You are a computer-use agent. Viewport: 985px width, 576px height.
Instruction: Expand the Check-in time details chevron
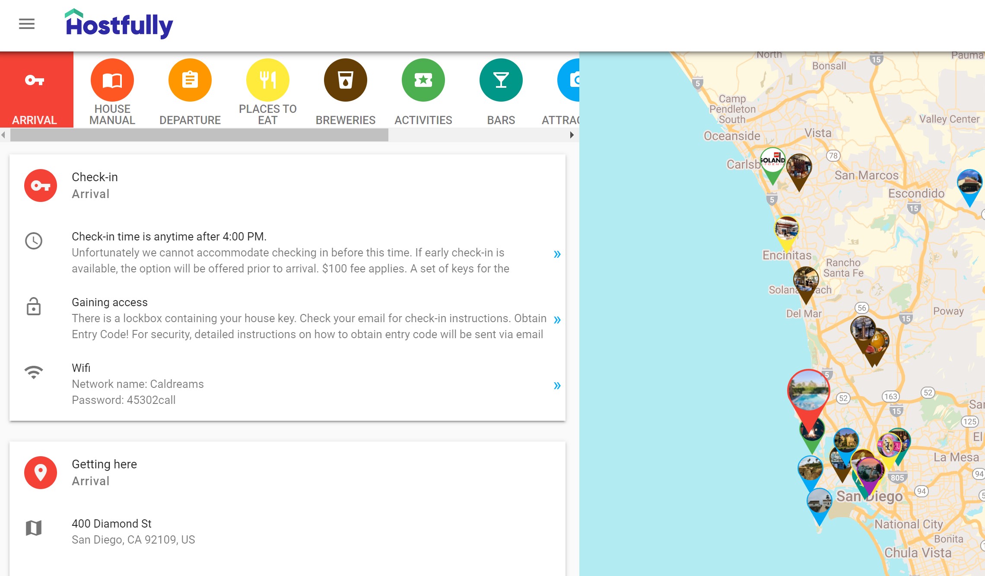pos(557,254)
